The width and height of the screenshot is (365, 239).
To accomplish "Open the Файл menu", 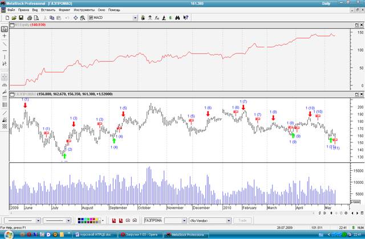I will coord(11,10).
